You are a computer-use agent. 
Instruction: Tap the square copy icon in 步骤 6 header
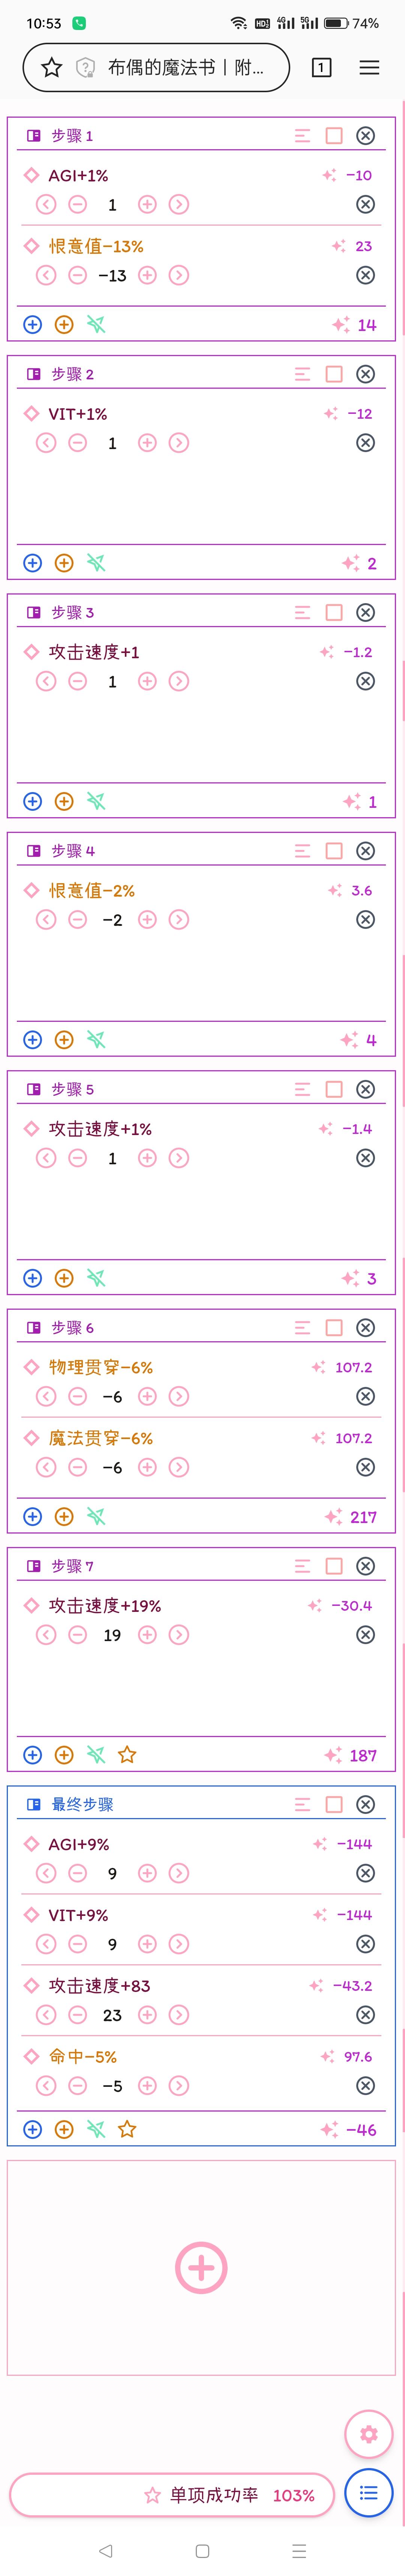pos(333,1328)
